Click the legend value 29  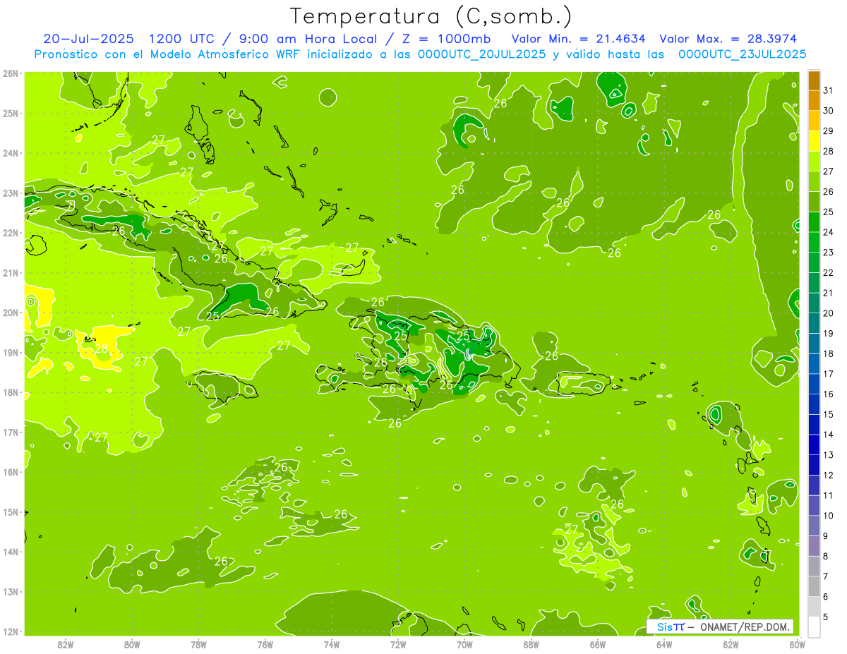pos(828,131)
